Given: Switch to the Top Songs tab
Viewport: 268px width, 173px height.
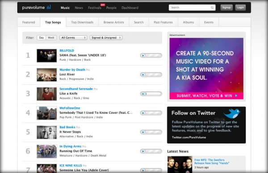Looking at the screenshot, I should pyautogui.click(x=53, y=22).
